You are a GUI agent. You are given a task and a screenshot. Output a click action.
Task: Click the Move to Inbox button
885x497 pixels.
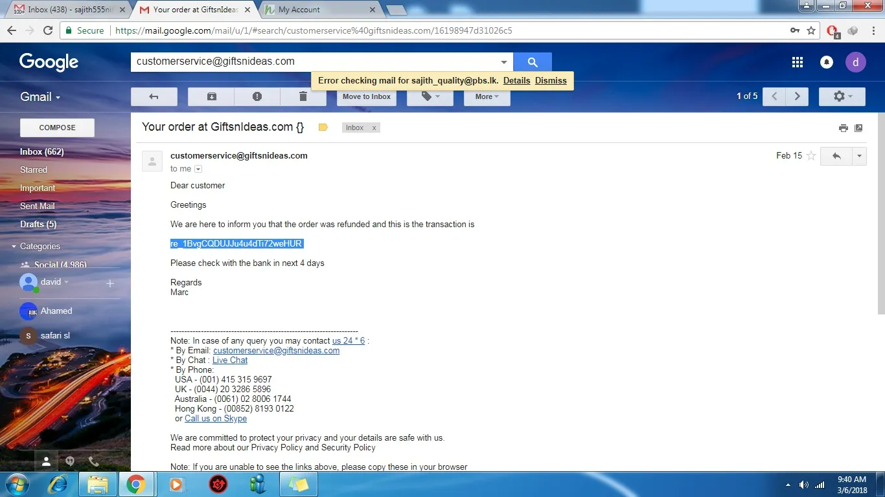click(x=367, y=96)
